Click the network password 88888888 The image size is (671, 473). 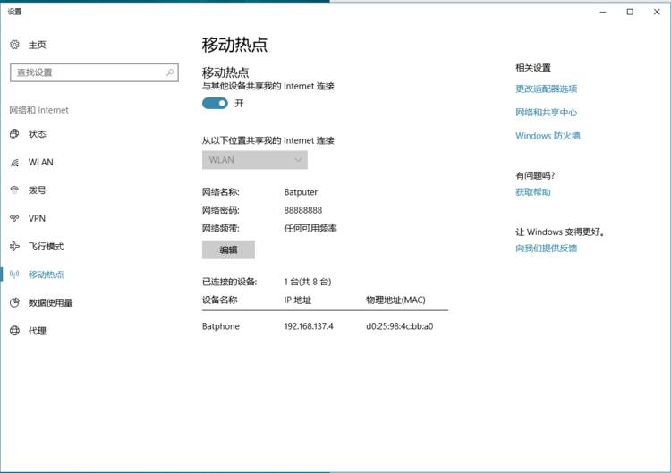[303, 210]
